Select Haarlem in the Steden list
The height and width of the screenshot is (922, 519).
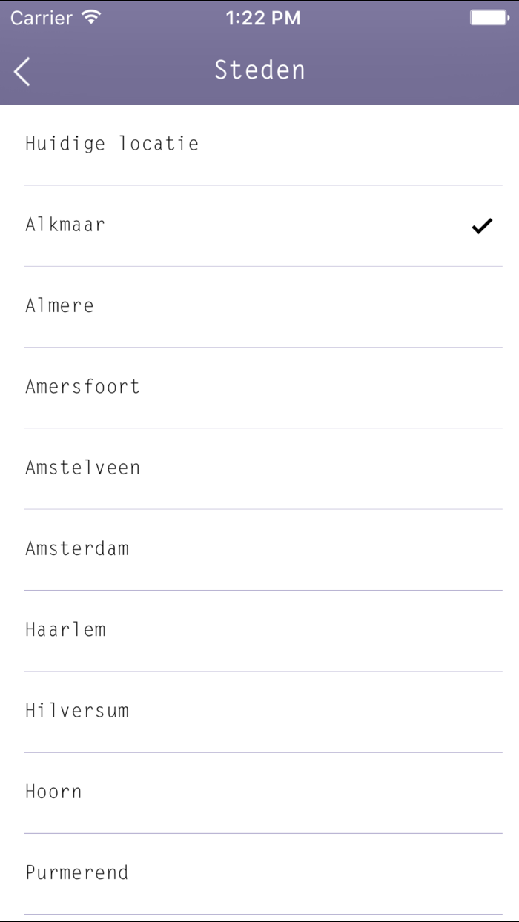point(65,630)
